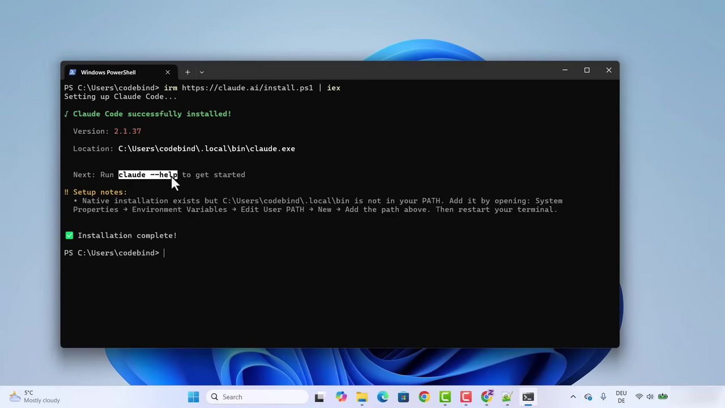This screenshot has height=408, width=725.
Task: Open the OneDrive cloud tray icon
Action: coord(588,397)
